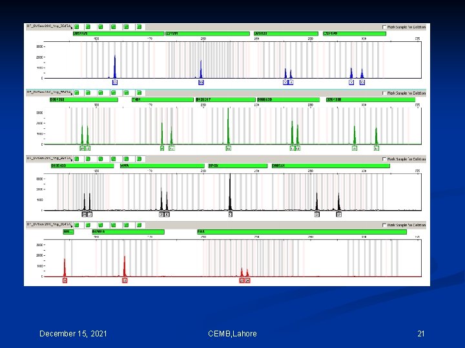This screenshot has width=465, height=348.
Task: Click allele label under the TPOX black peak
Action: pos(231,214)
